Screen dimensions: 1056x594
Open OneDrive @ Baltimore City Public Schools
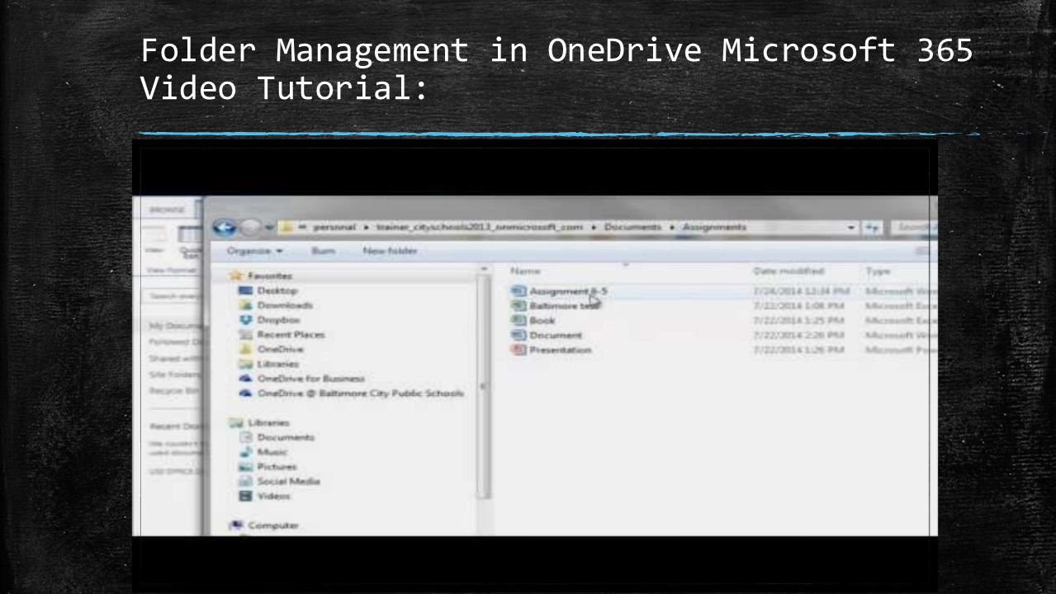(360, 393)
